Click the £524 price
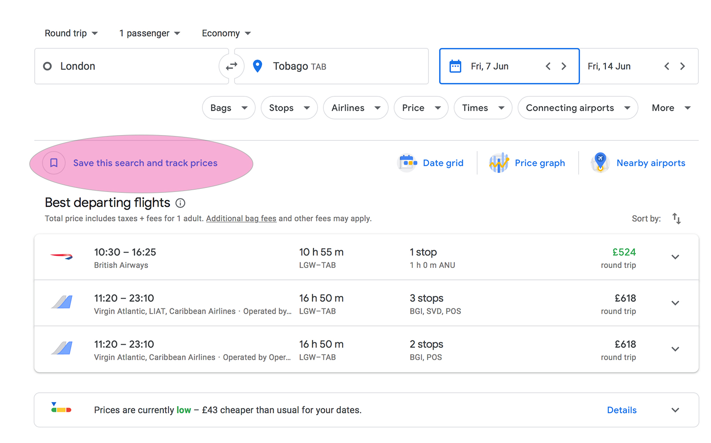The image size is (711, 443). [x=624, y=252]
